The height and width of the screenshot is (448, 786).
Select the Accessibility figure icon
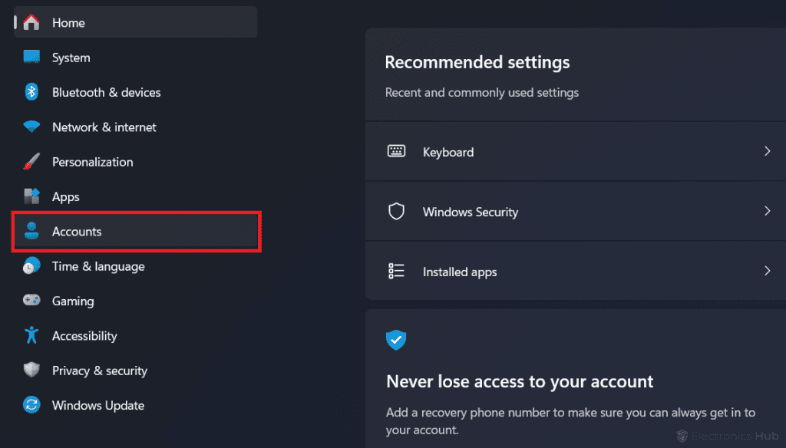31,336
